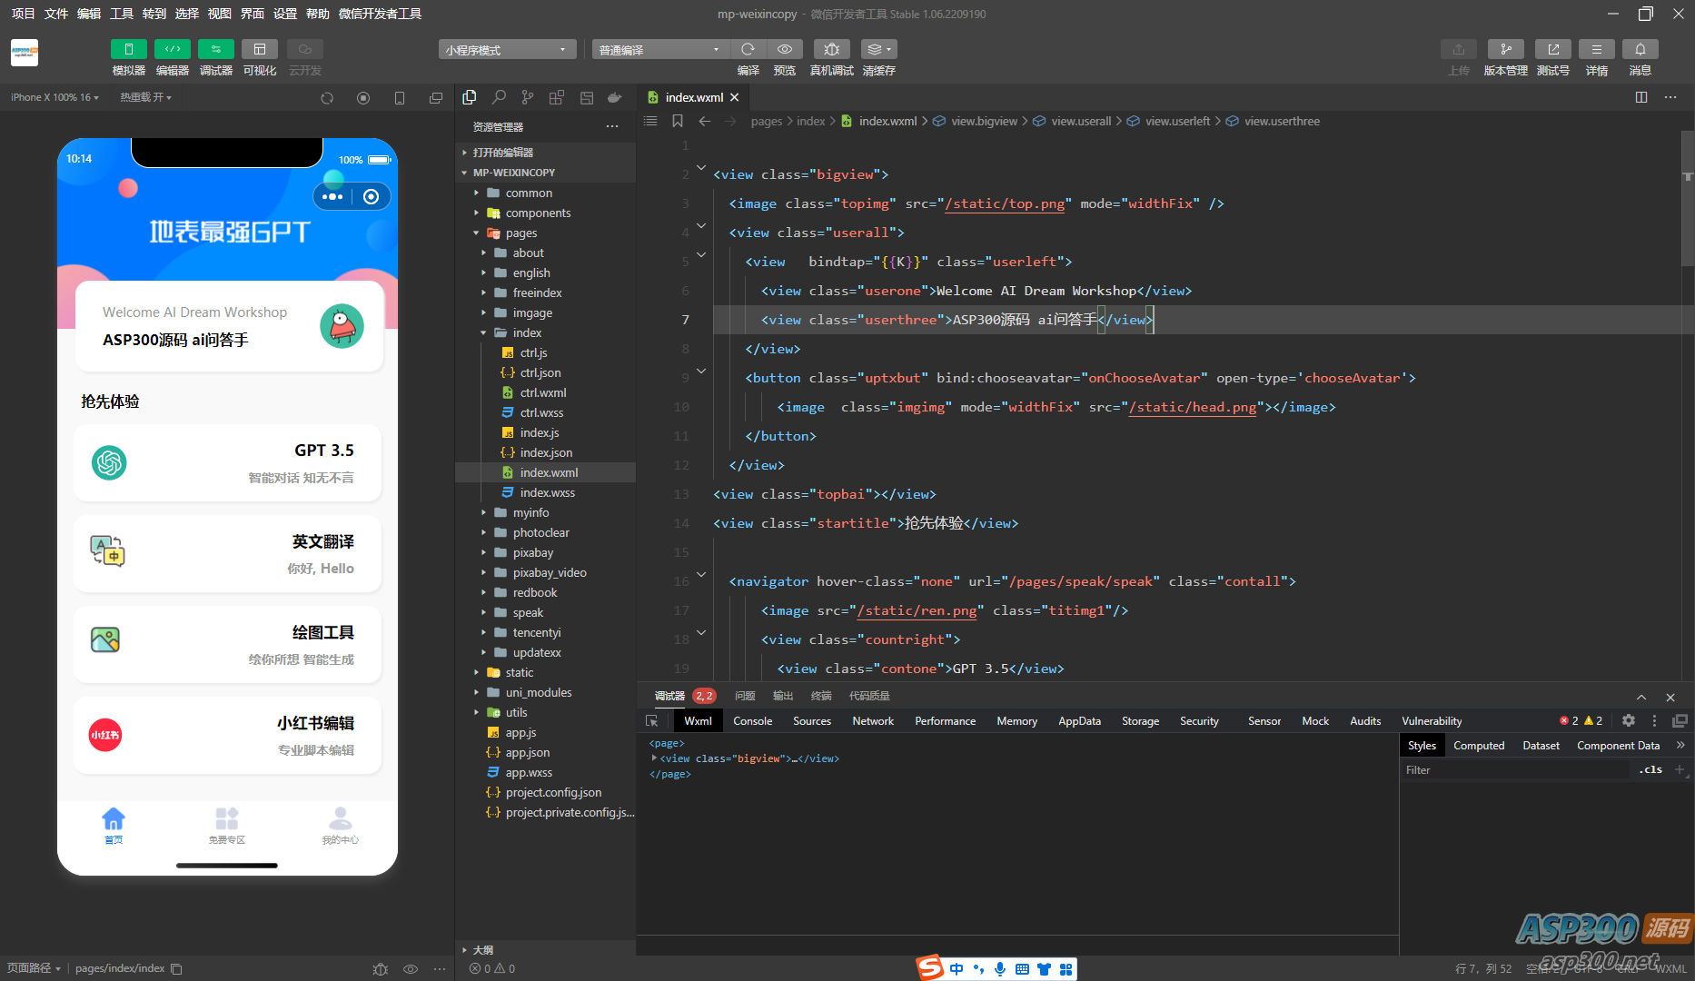Click the search icon in sidebar
The width and height of the screenshot is (1695, 981).
499,97
